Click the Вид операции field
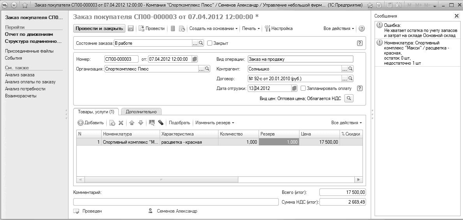Screen dimensions: 463x220 click(x=301, y=59)
